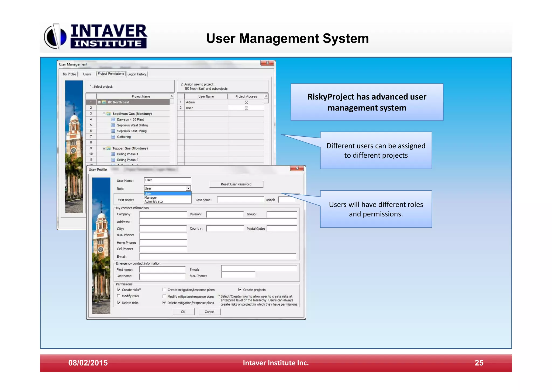Image resolution: width=552 pixels, height=390 pixels.
Task: Uncheck the Create projects permission
Action: click(x=240, y=289)
